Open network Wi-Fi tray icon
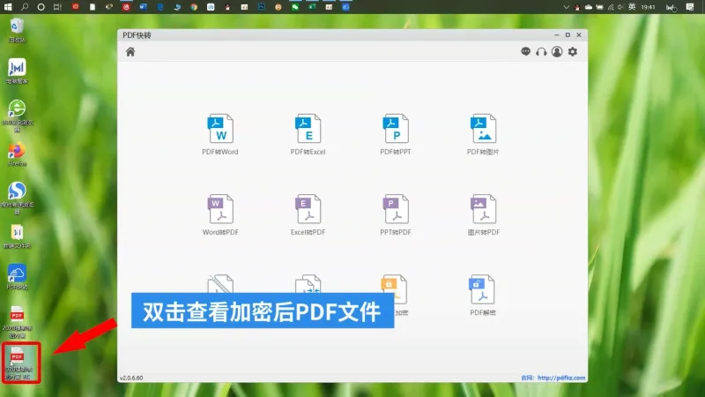Image resolution: width=705 pixels, height=397 pixels. 611,7
